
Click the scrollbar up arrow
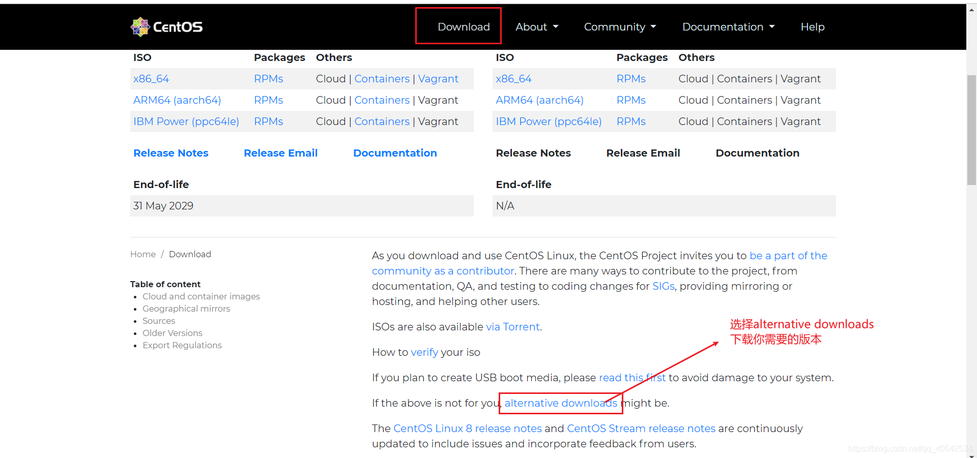[971, 9]
